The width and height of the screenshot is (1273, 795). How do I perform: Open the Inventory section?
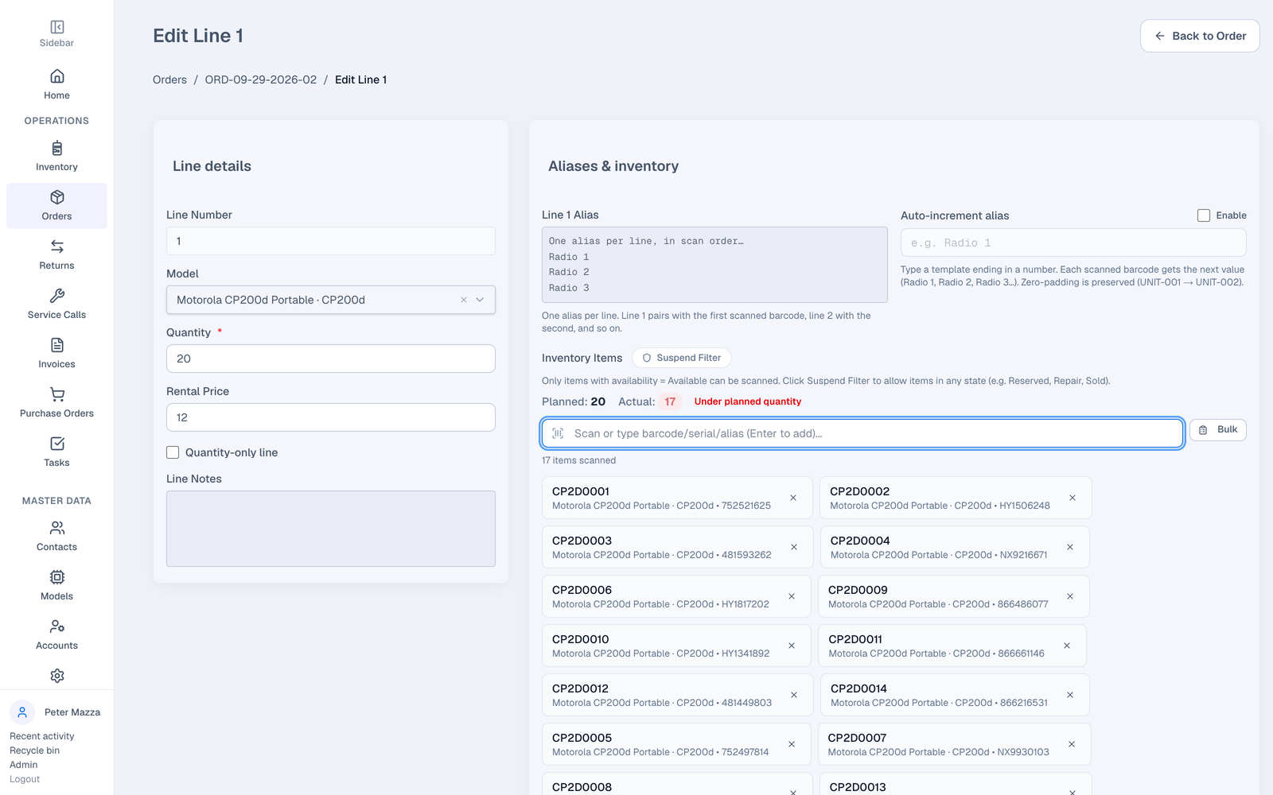[x=57, y=157]
